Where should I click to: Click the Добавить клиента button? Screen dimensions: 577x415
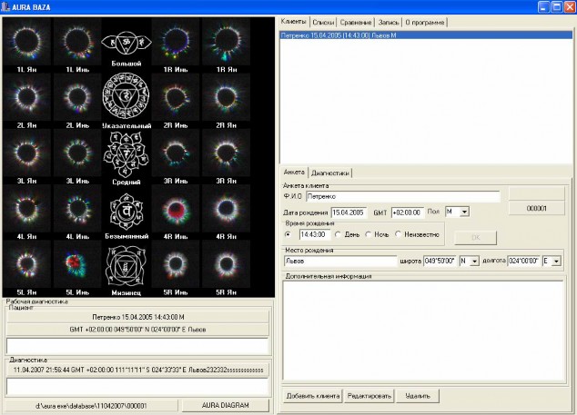[313, 396]
